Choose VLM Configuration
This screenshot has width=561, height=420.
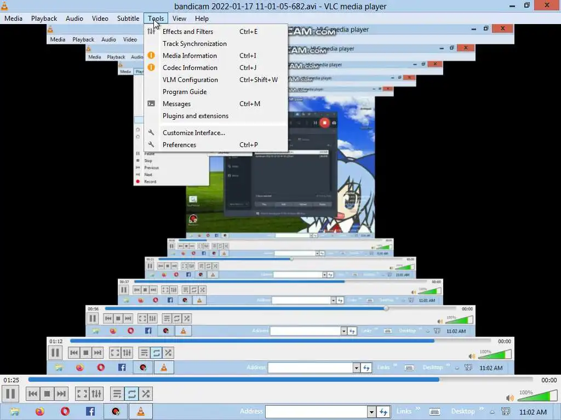coord(216,80)
